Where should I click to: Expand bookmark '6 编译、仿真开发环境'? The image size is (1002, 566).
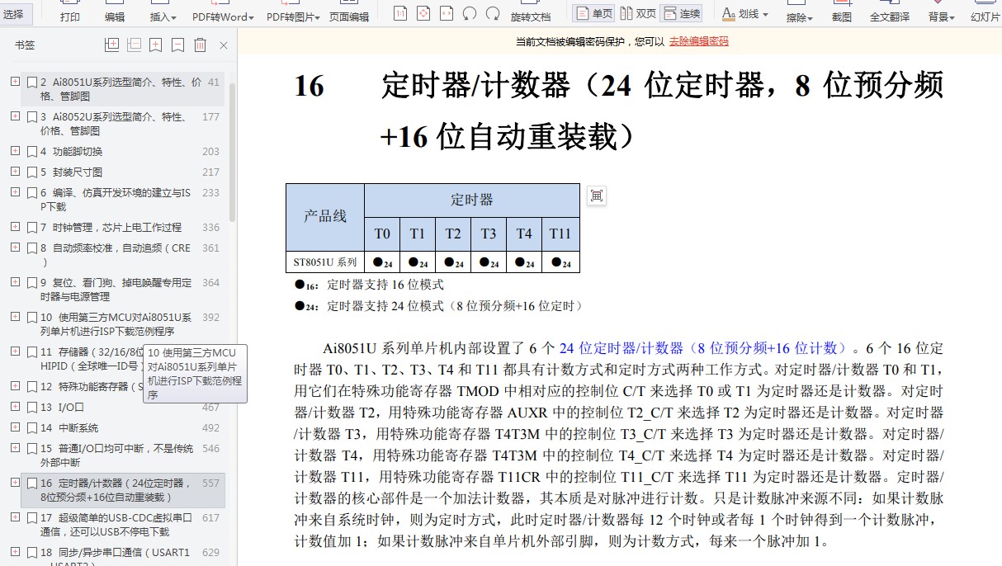click(15, 192)
